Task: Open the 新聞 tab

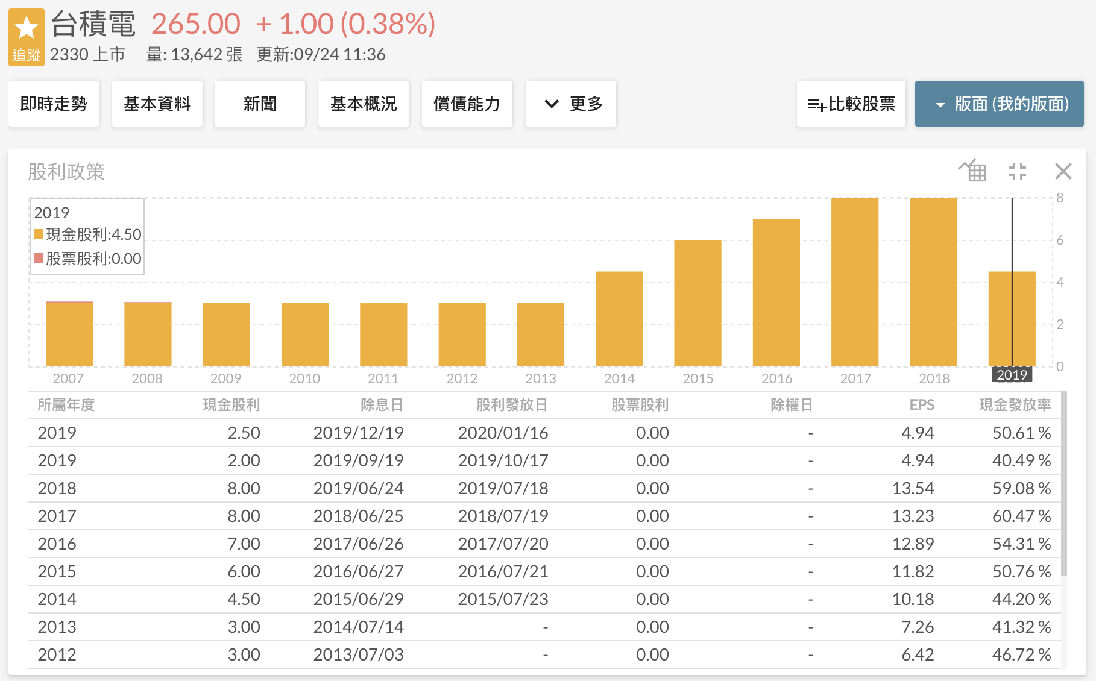Action: point(260,104)
